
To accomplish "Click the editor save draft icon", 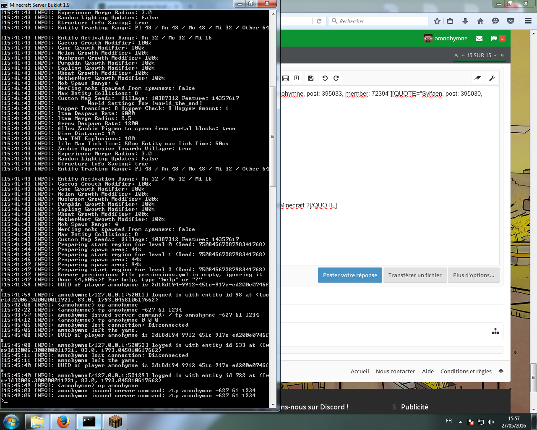I will coord(311,78).
